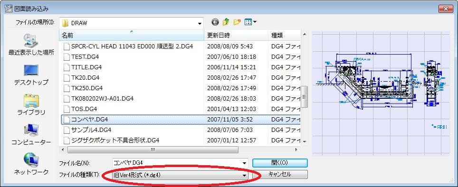Open Recent Places (最近表示した場所) sidebar icon
Image resolution: width=458 pixels, height=187 pixels.
tap(31, 40)
